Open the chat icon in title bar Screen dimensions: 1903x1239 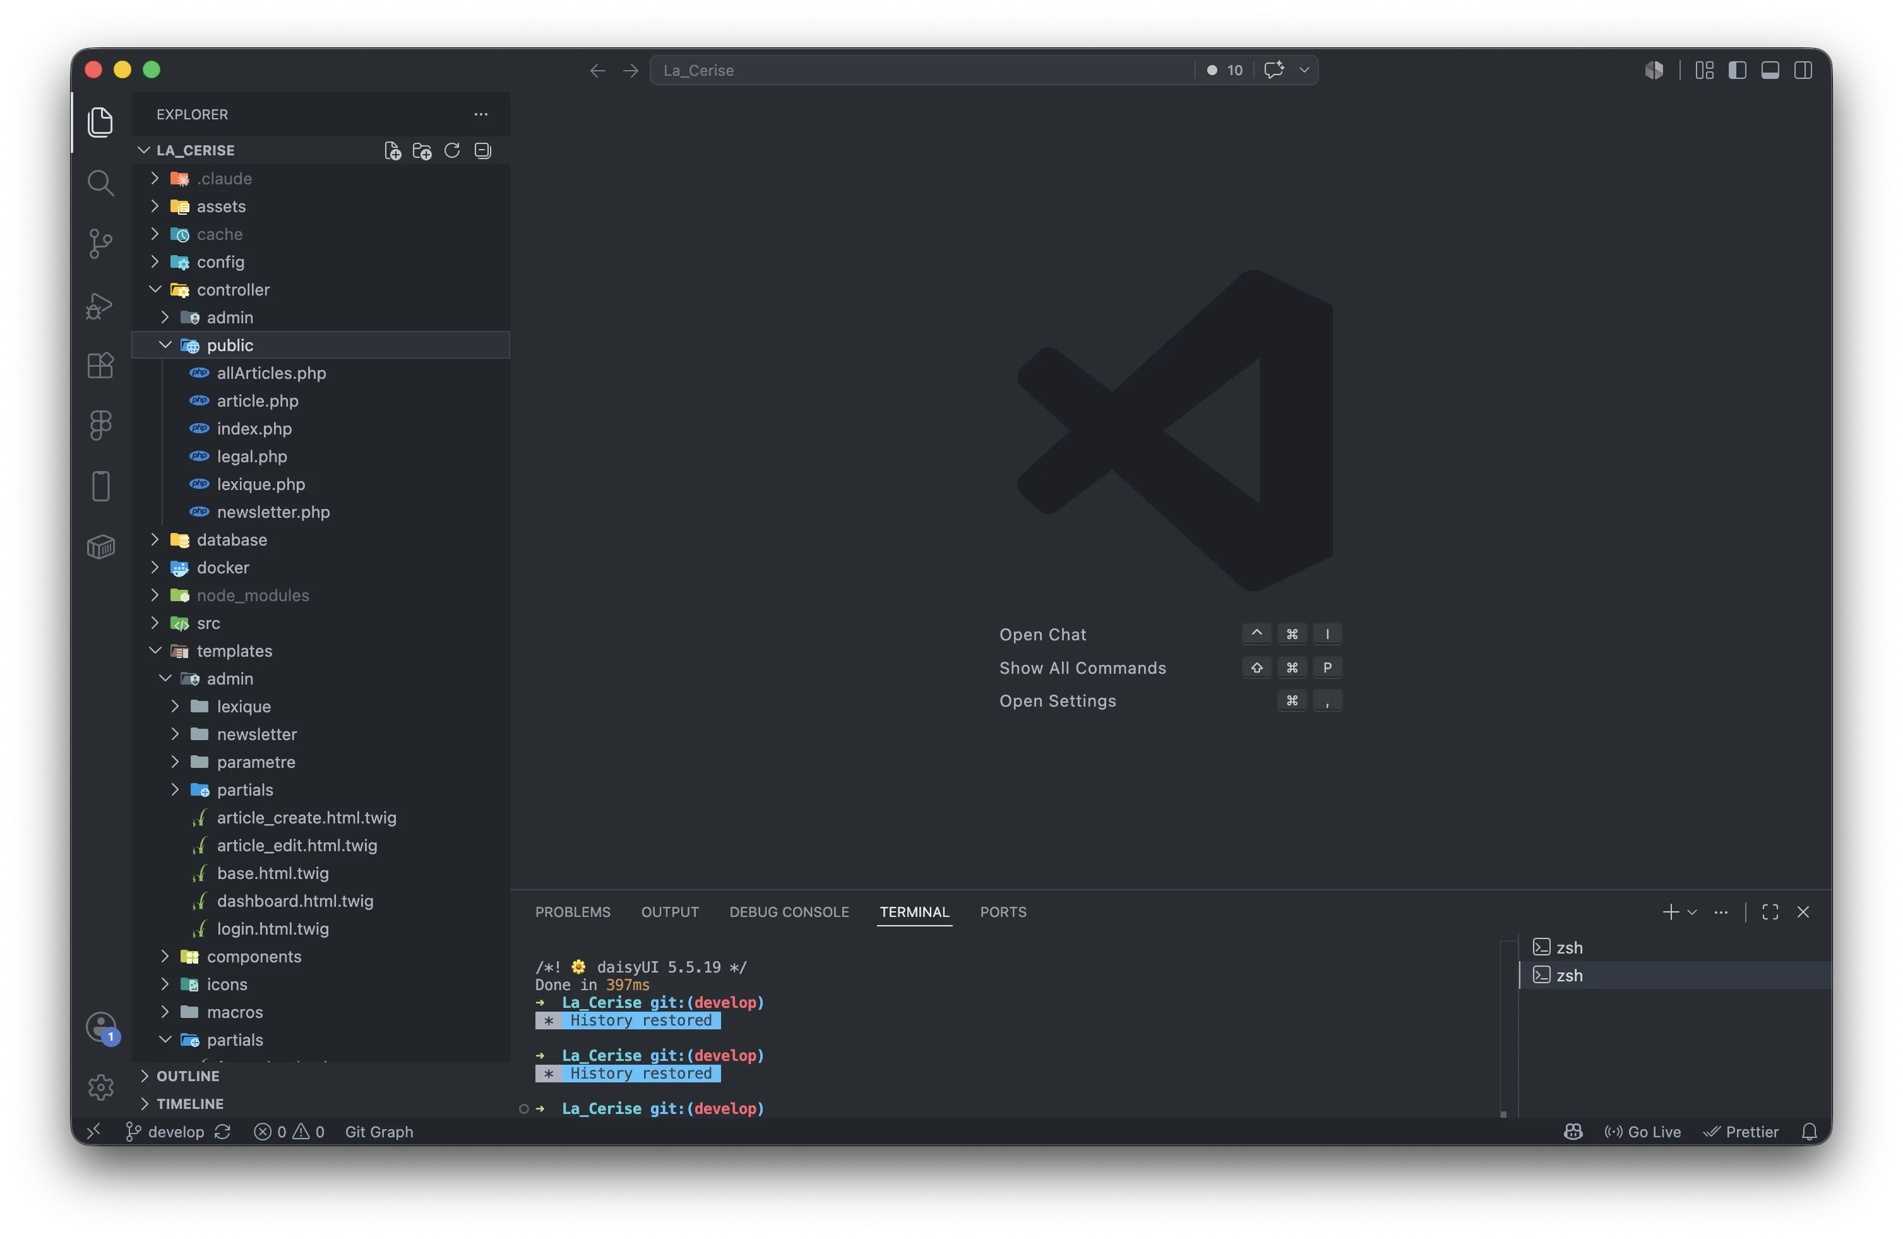[1274, 70]
